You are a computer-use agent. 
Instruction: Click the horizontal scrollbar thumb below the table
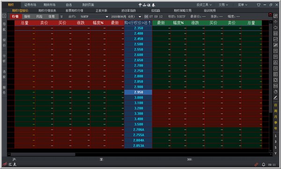tap(43, 155)
